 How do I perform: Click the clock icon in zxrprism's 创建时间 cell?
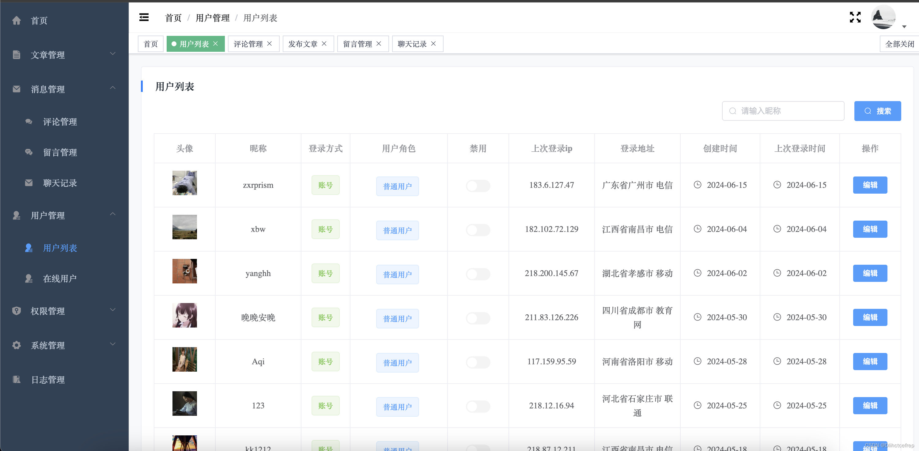point(698,184)
